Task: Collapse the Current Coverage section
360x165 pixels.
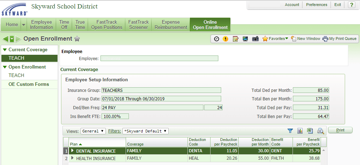Action: point(5,50)
